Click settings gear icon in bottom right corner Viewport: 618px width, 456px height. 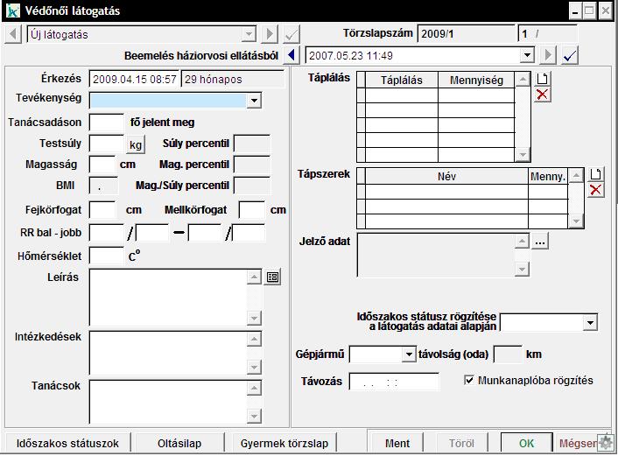tap(604, 443)
